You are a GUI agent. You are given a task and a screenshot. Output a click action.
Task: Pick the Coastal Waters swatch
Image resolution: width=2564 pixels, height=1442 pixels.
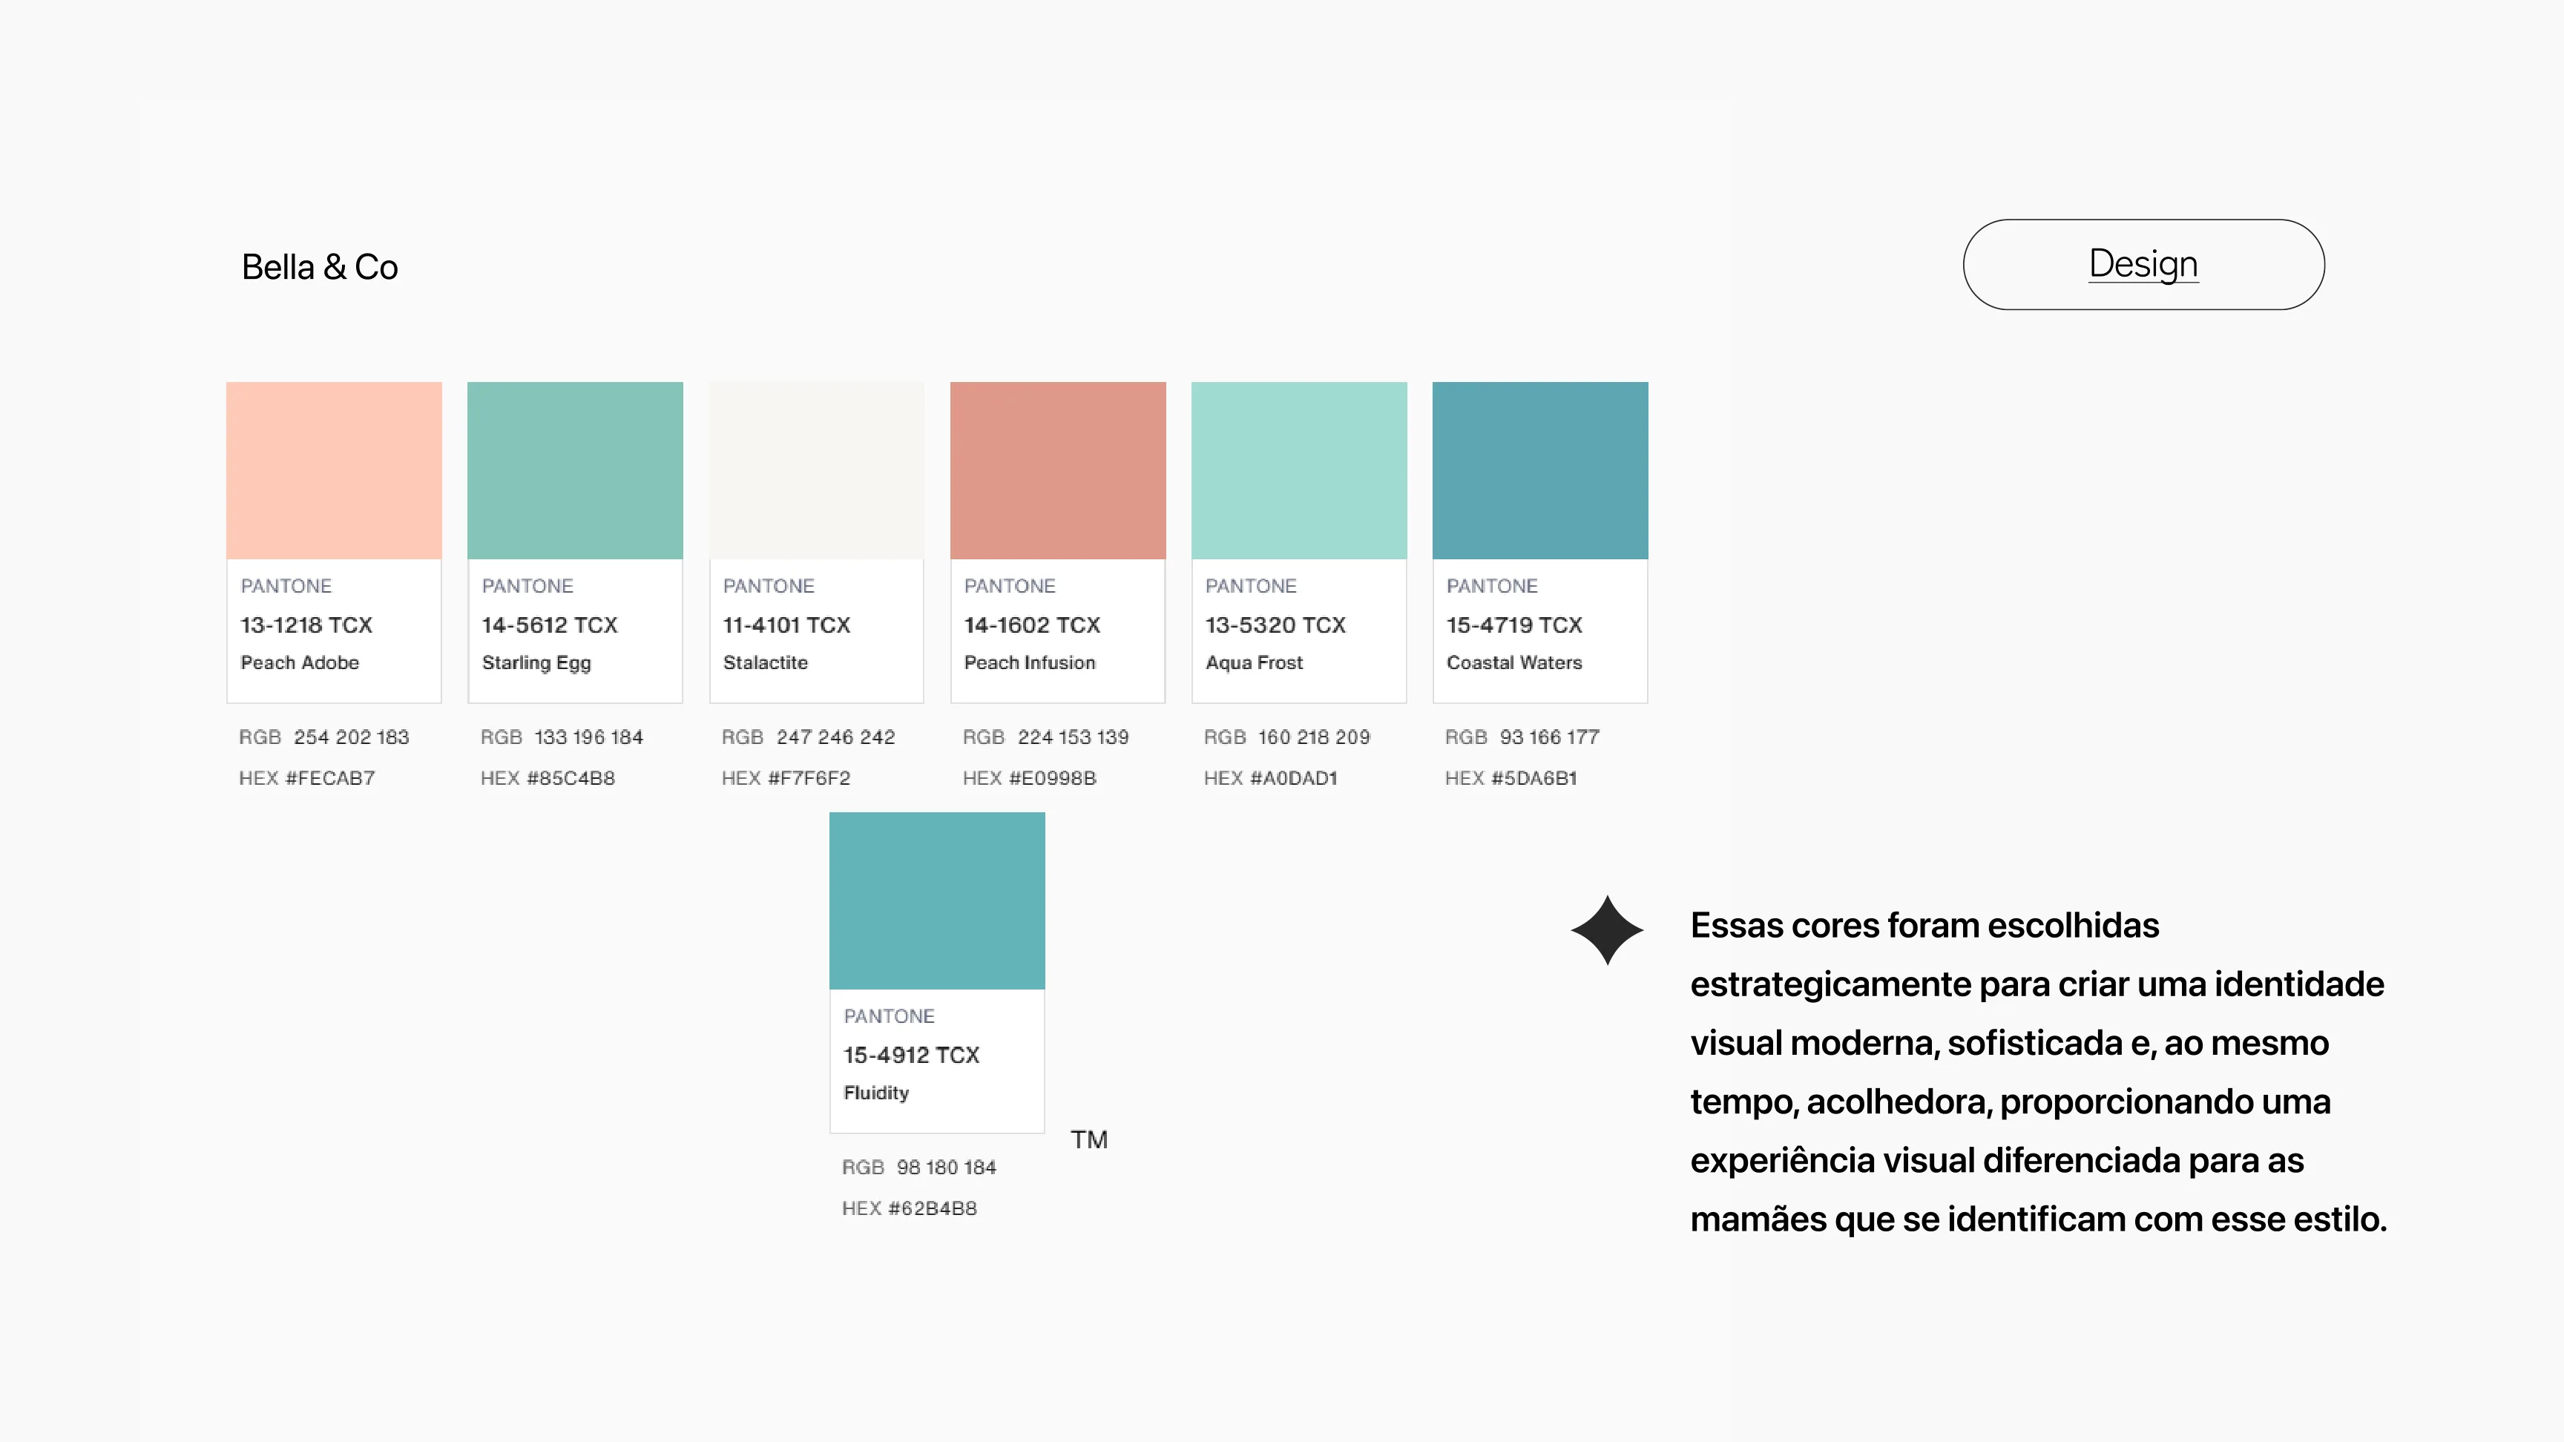pyautogui.click(x=1539, y=471)
